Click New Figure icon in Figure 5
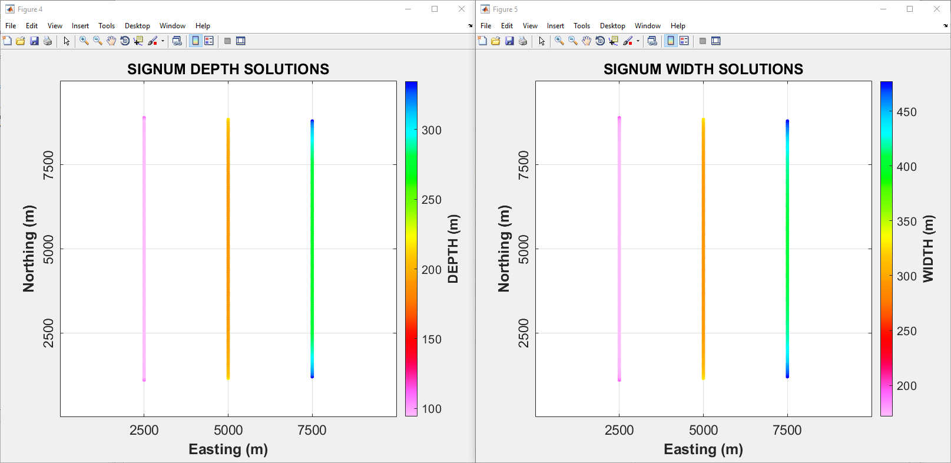Screen dimensions: 951x463 [482, 41]
